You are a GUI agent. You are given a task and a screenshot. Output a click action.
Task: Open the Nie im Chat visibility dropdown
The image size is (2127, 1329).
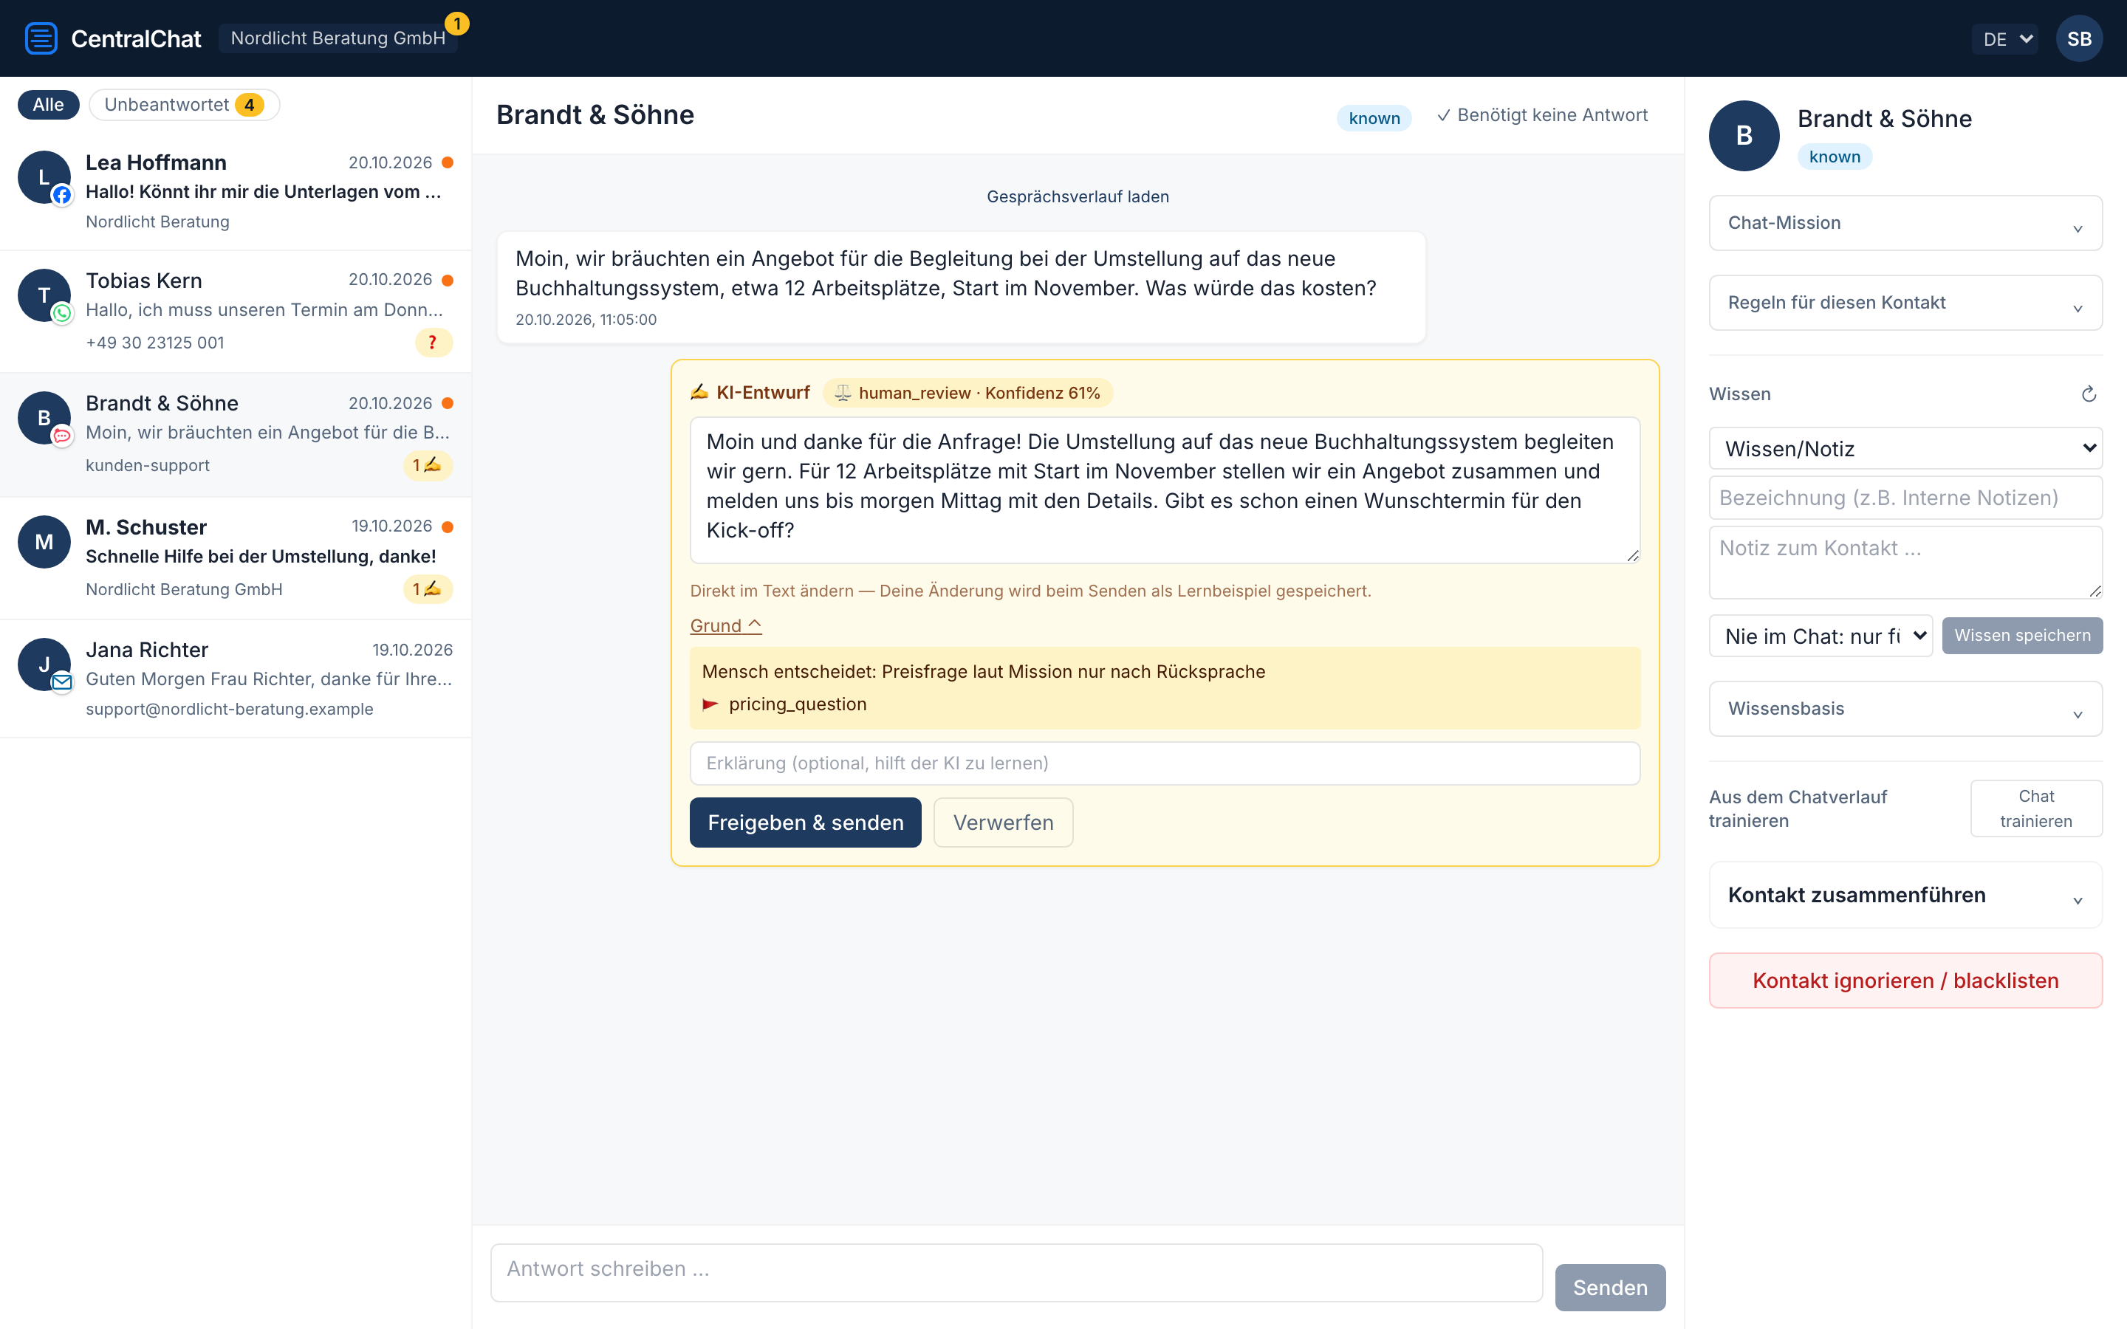tap(1821, 636)
